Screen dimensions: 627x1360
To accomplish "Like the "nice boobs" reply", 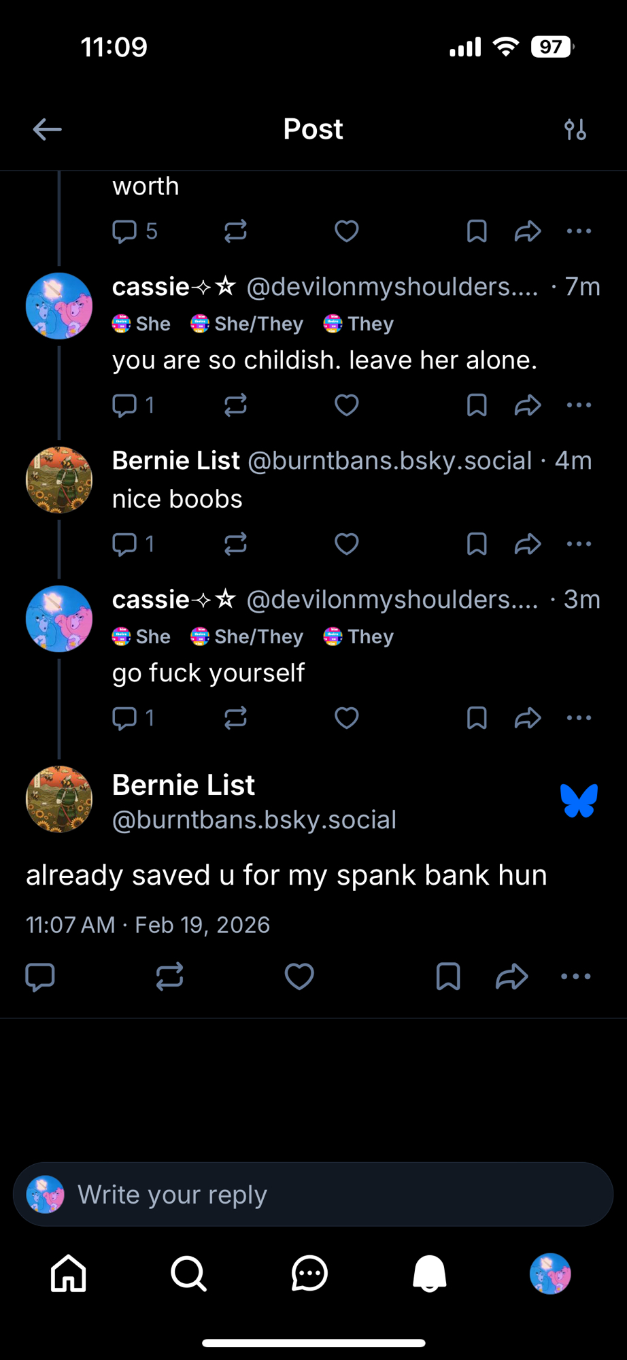I will coord(347,544).
